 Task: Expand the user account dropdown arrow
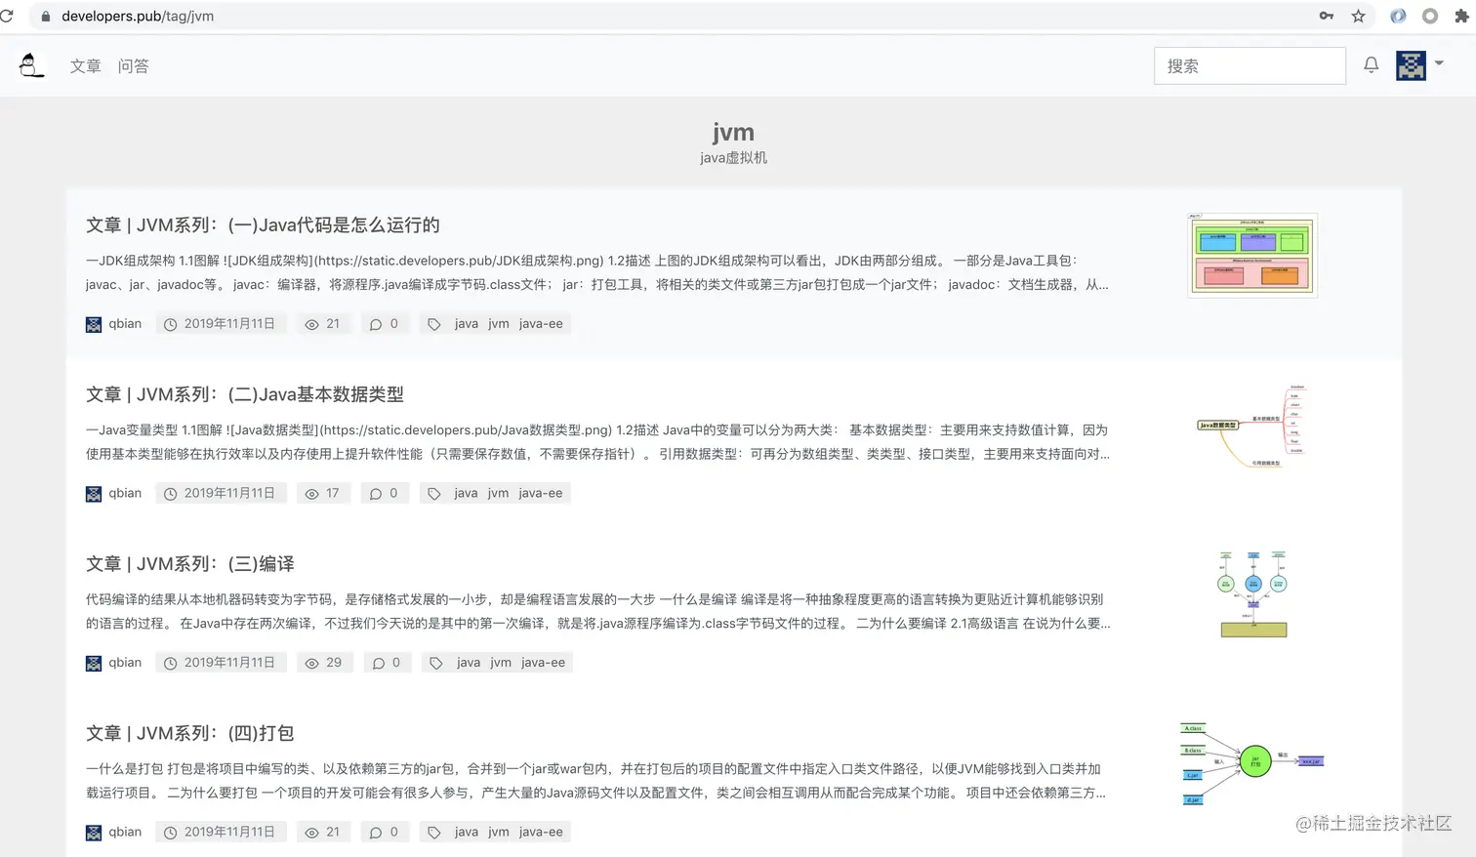tap(1440, 64)
